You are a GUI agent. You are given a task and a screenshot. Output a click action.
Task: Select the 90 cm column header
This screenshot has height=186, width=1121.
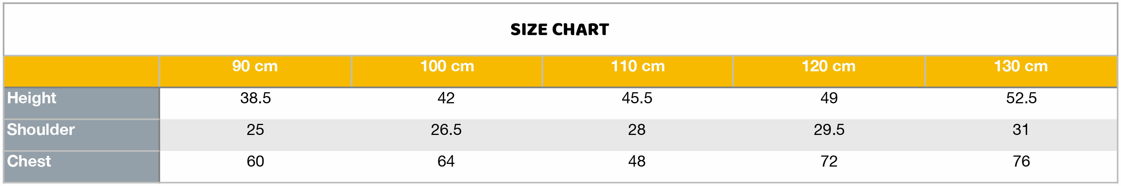[x=254, y=66]
